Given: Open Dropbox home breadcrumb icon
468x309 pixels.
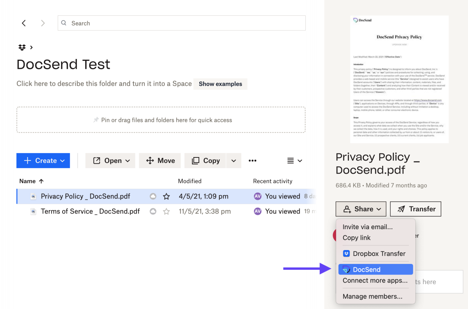Looking at the screenshot, I should click(x=22, y=47).
